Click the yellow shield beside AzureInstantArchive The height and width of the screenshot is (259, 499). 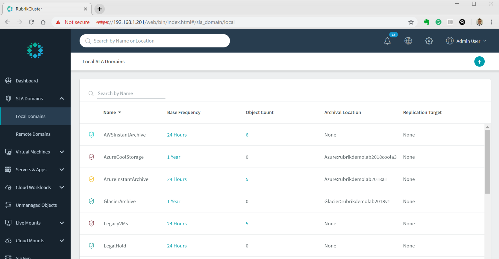tap(92, 179)
